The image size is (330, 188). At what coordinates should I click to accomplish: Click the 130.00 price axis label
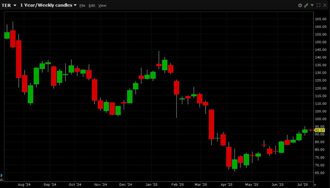(320, 73)
